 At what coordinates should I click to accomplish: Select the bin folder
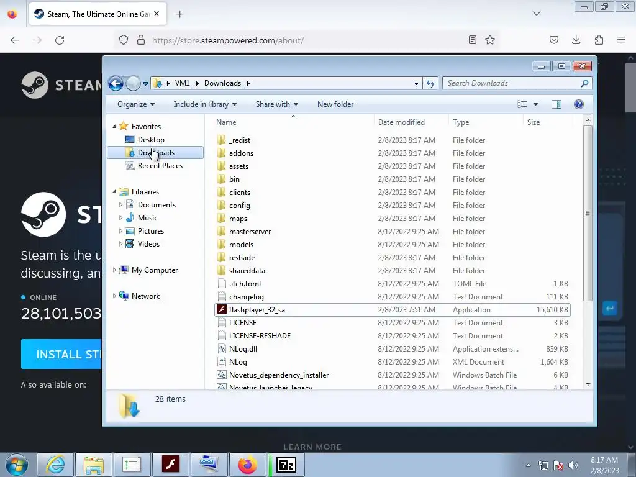click(234, 179)
